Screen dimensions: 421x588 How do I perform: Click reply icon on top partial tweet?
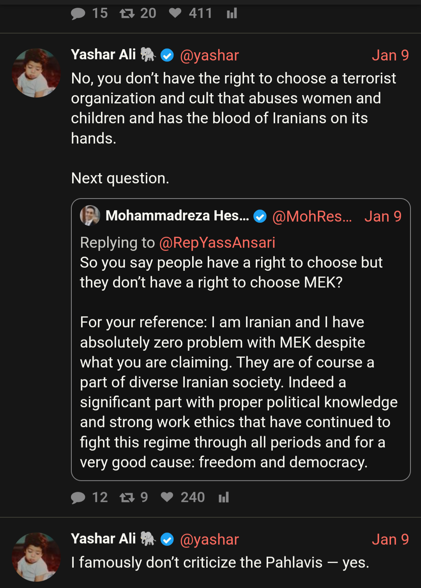pyautogui.click(x=78, y=14)
